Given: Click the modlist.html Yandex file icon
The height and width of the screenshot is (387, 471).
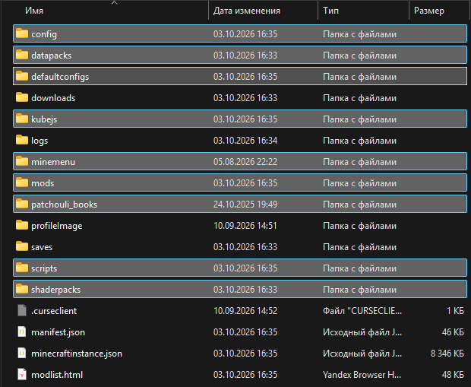Looking at the screenshot, I should click(22, 374).
